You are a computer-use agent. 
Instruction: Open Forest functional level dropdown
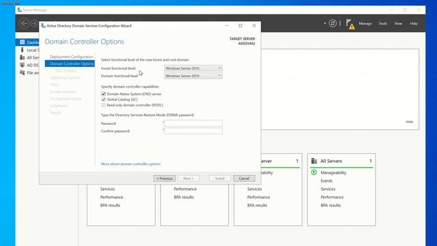[x=193, y=68]
